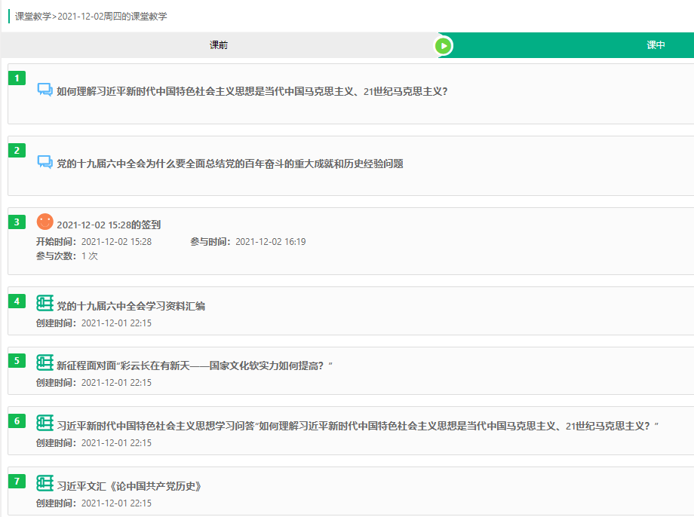This screenshot has height=517, width=694.
Task: Open the 课堂教学 breadcrumb link
Action: tap(33, 17)
